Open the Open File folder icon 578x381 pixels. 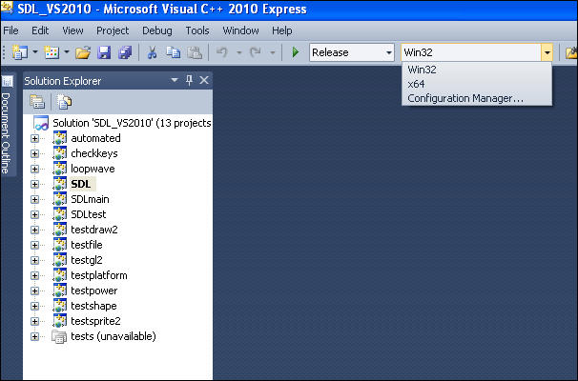(x=83, y=52)
